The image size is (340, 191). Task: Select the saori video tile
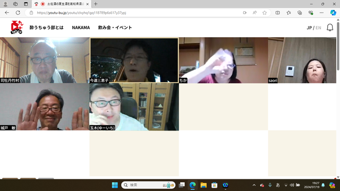[302, 60]
